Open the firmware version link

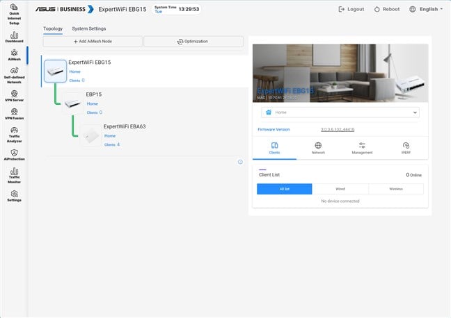(338, 129)
